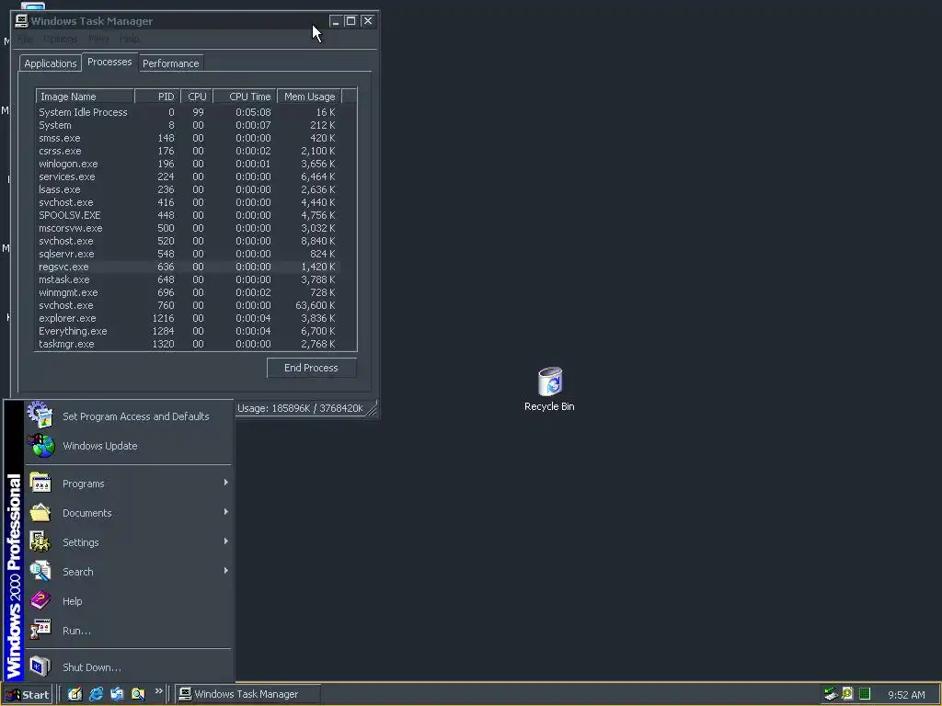Open the Help menu in Task Manager
Screen dimensions: 942x706
click(x=129, y=39)
